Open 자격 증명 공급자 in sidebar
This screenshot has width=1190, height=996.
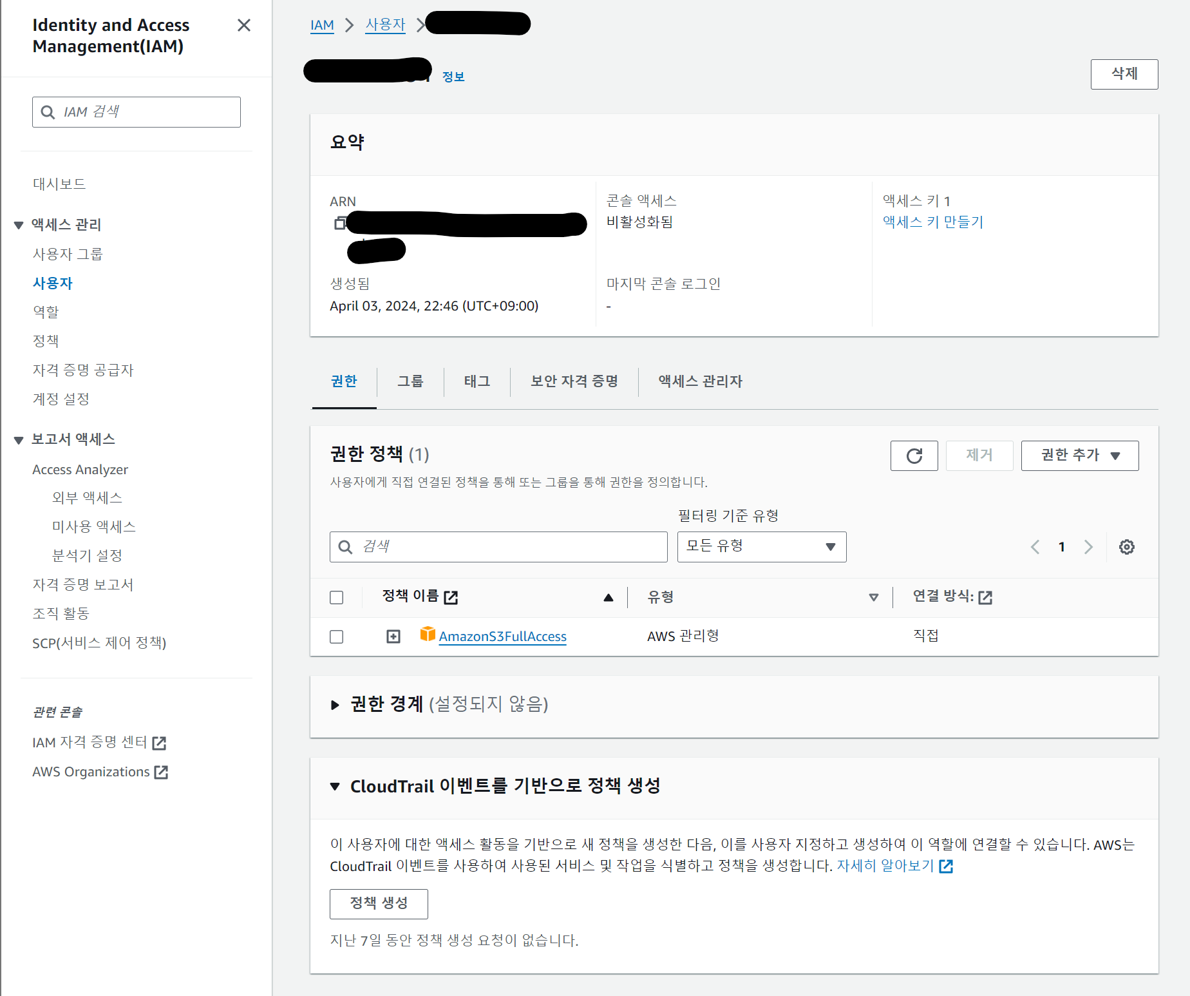pos(83,370)
